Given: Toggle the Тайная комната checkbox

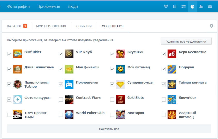Looking at the screenshot, I should click(164, 84).
